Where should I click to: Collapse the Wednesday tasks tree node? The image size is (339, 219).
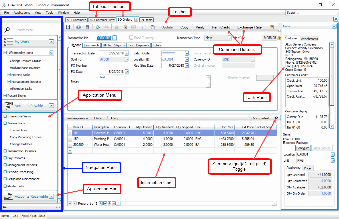(5, 53)
